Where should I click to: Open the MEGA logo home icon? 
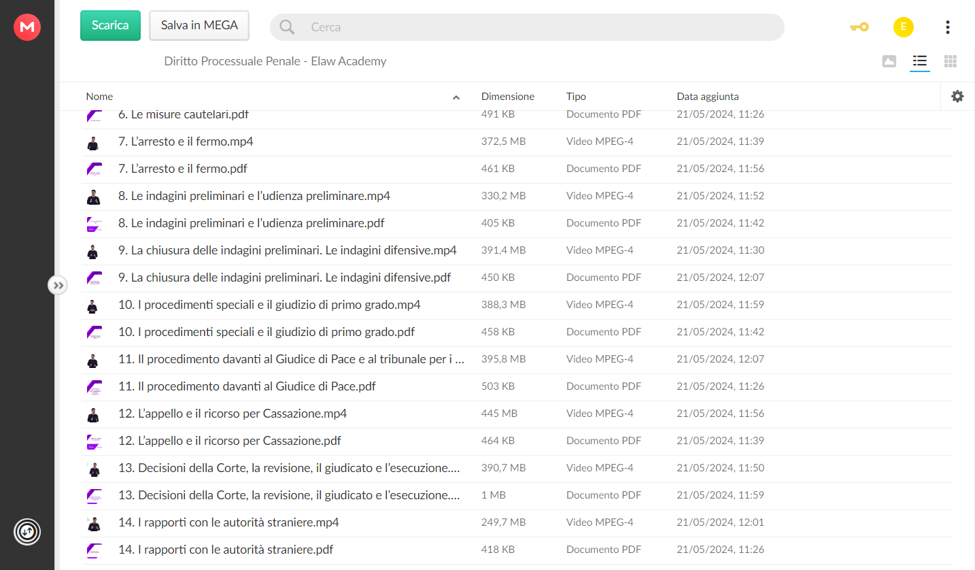click(x=27, y=27)
